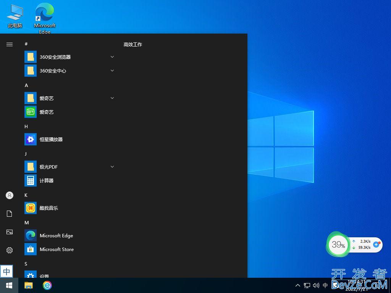391x293 pixels.
Task: Open 360 browser on the taskbar
Action: tap(47, 285)
